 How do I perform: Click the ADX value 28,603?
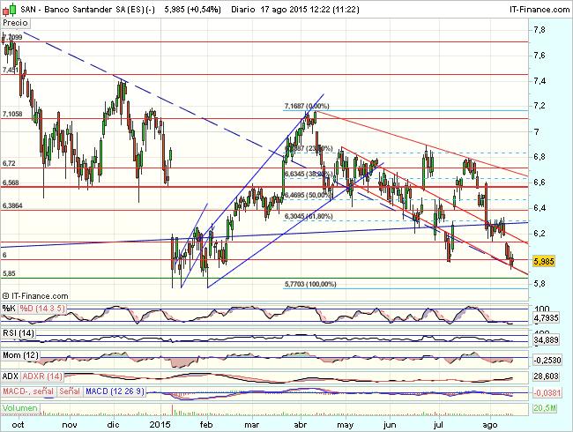coord(546,376)
